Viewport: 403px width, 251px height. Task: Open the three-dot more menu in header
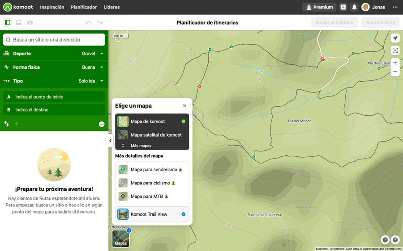point(395,7)
